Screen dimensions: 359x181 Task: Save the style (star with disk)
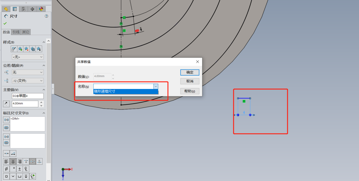[x=33, y=49]
